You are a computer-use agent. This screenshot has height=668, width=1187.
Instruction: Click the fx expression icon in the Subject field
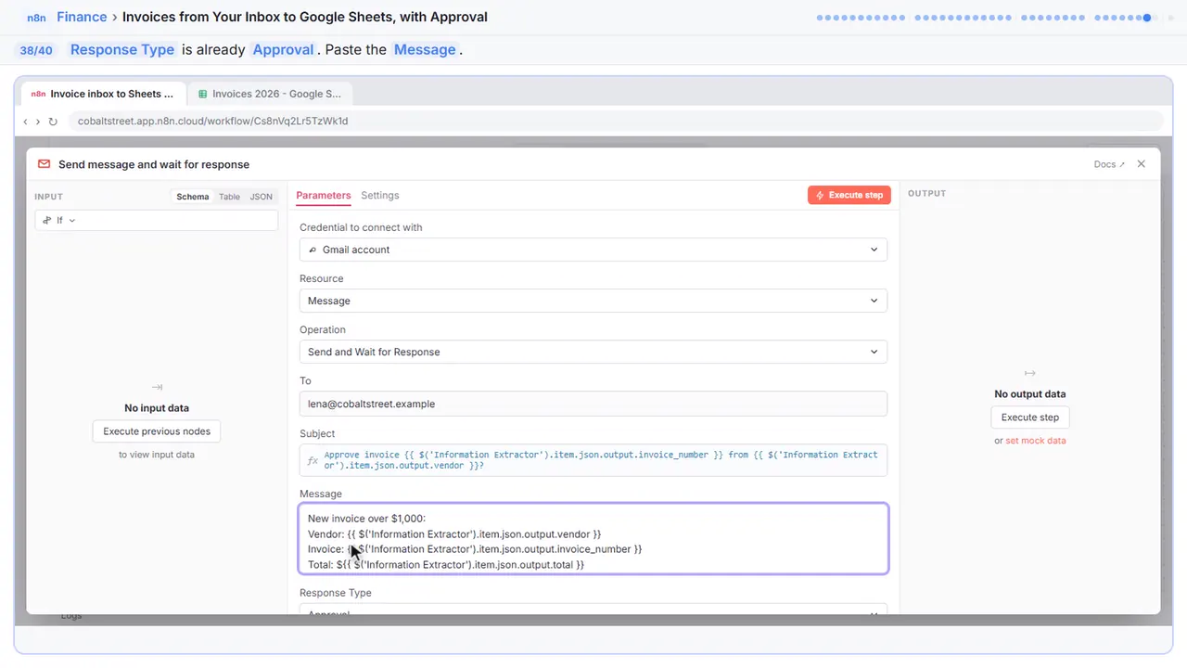313,460
